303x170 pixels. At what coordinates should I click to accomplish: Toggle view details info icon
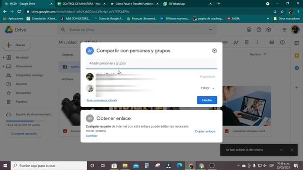[282, 42]
